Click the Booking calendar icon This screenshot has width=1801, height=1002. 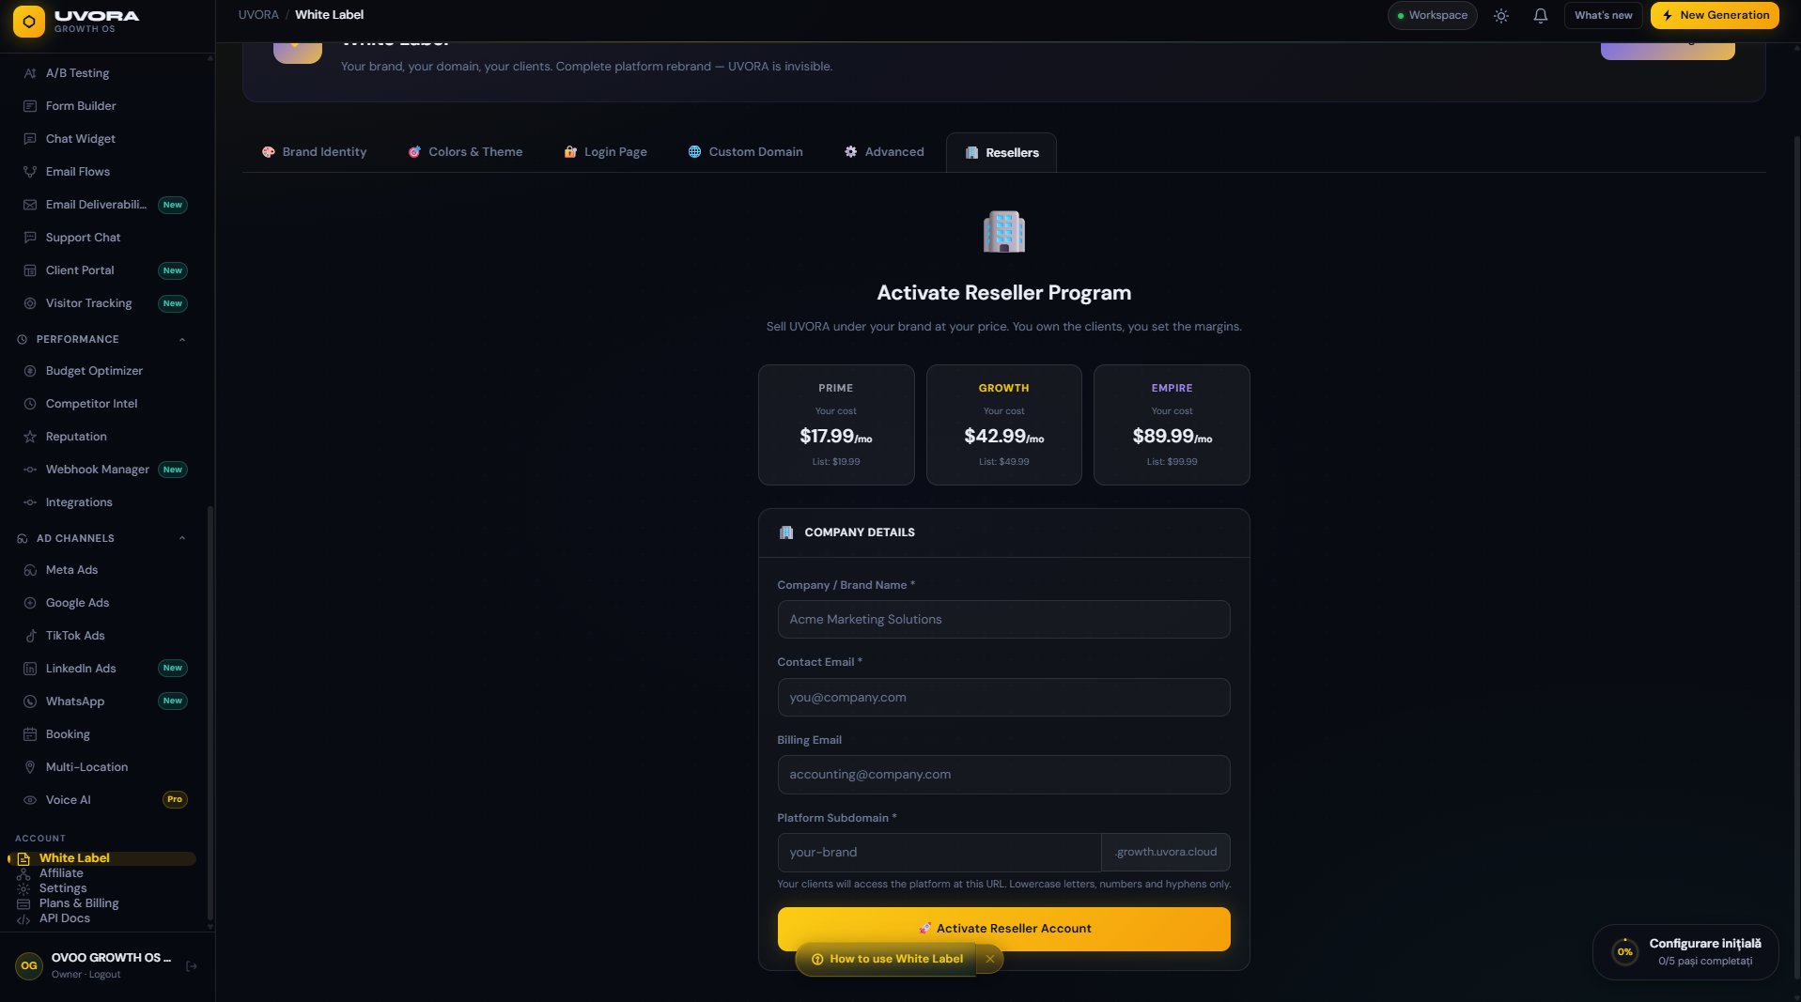[30, 734]
